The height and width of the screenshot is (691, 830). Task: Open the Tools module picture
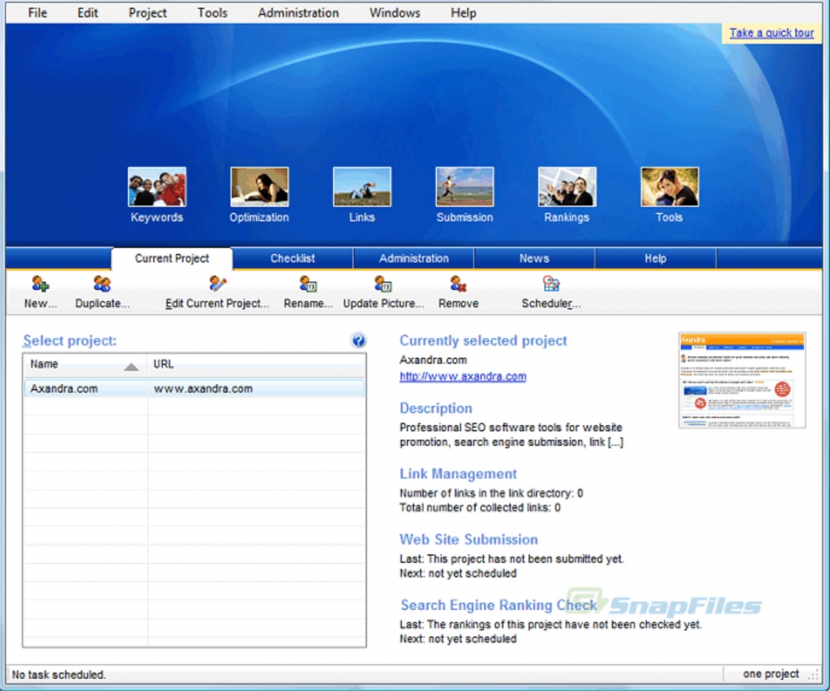click(670, 187)
